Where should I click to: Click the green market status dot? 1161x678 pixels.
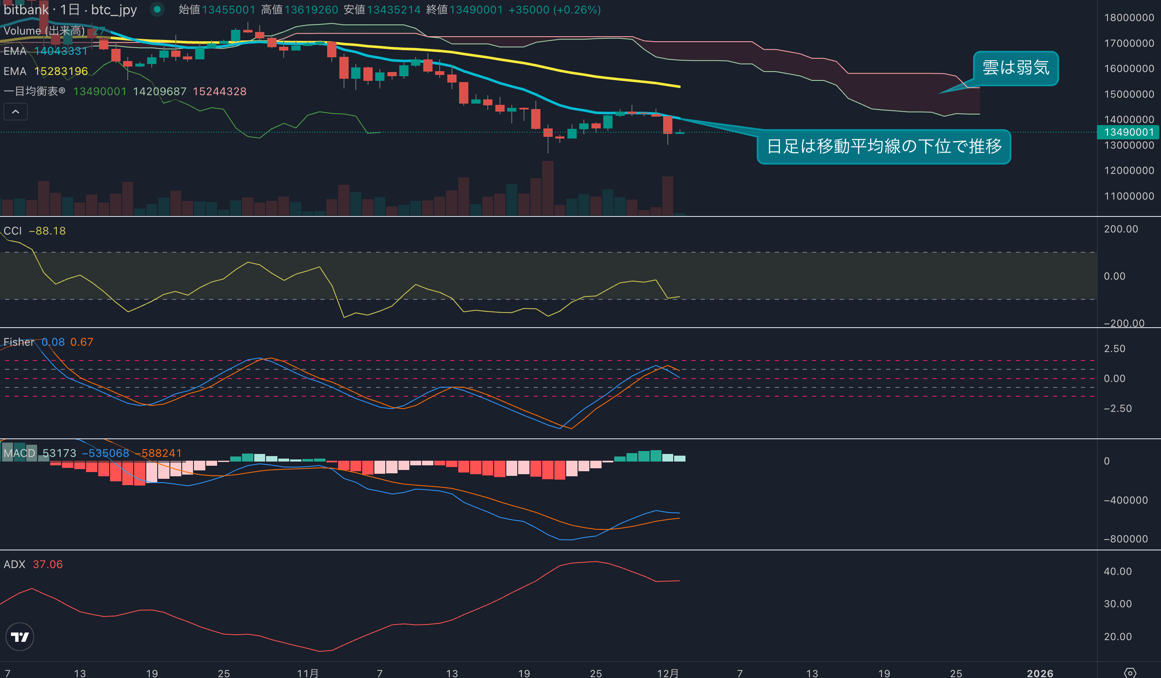(x=157, y=9)
